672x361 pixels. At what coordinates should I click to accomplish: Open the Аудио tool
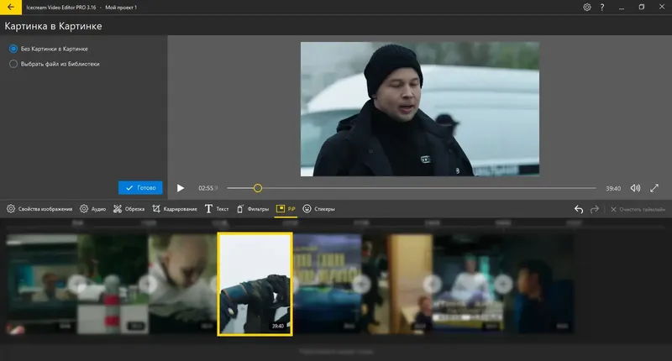93,208
